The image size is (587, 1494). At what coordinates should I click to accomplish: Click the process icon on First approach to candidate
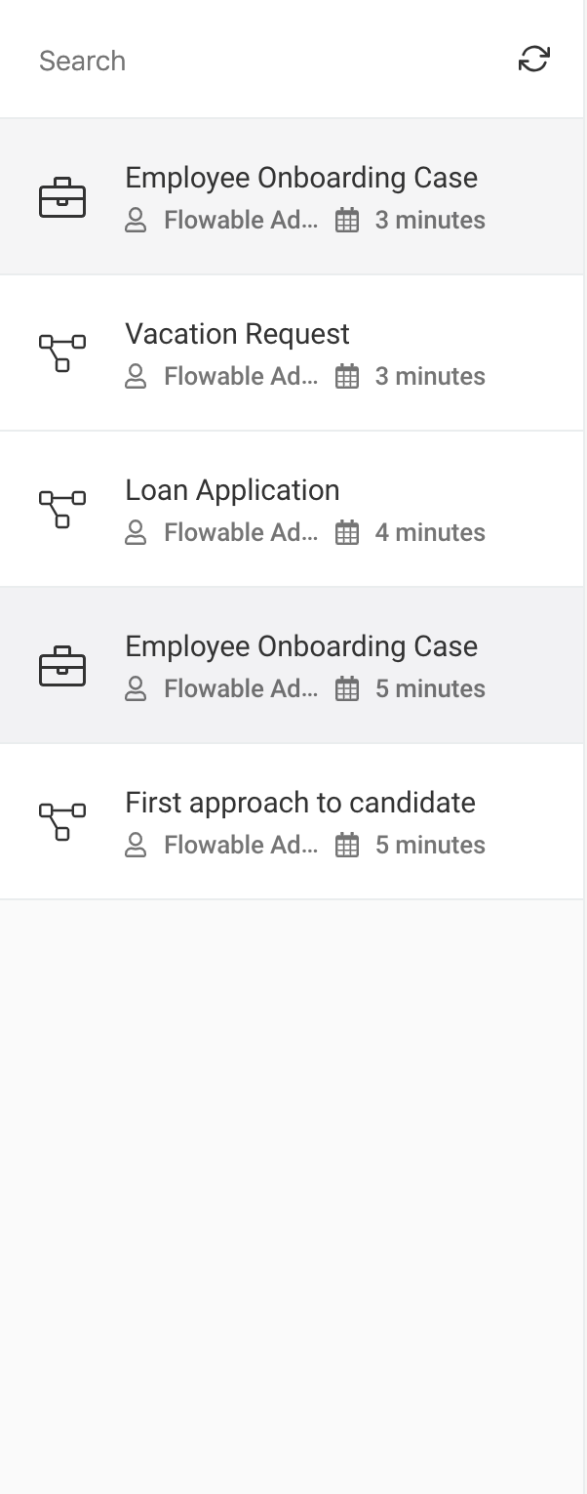(x=62, y=820)
